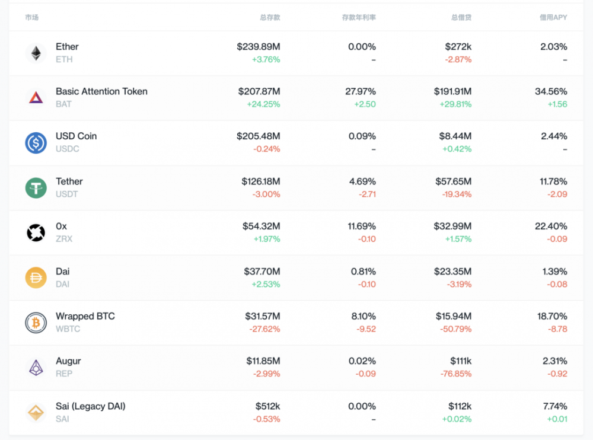This screenshot has height=440, width=593.
Task: Sort by 总借贷 column header
Action: click(x=461, y=18)
